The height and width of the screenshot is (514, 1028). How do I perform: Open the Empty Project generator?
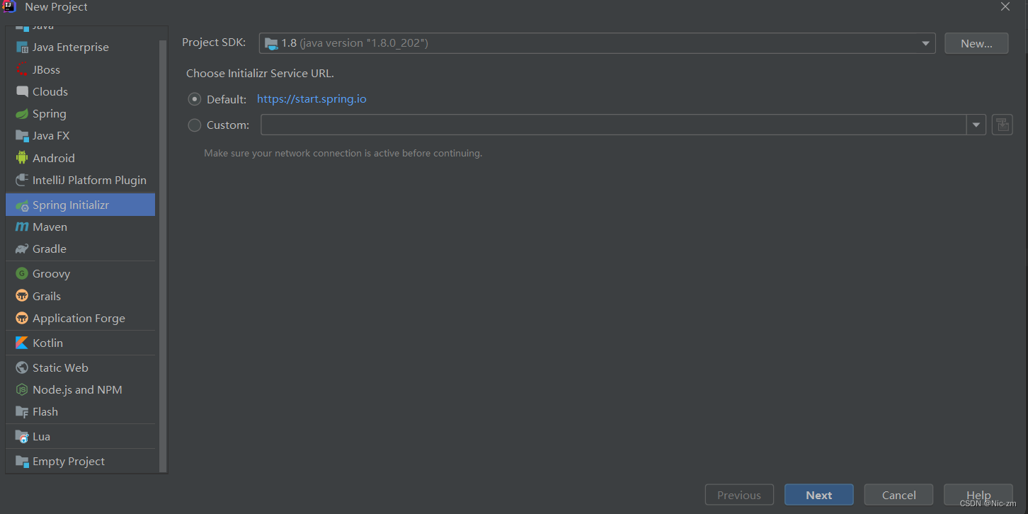click(68, 461)
